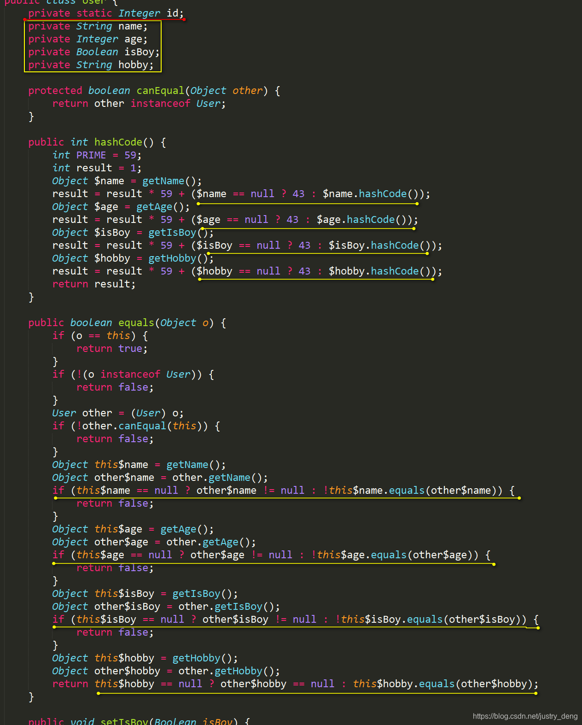
Task: Click 'Object this$name = getName();' line
Action: [x=139, y=465]
